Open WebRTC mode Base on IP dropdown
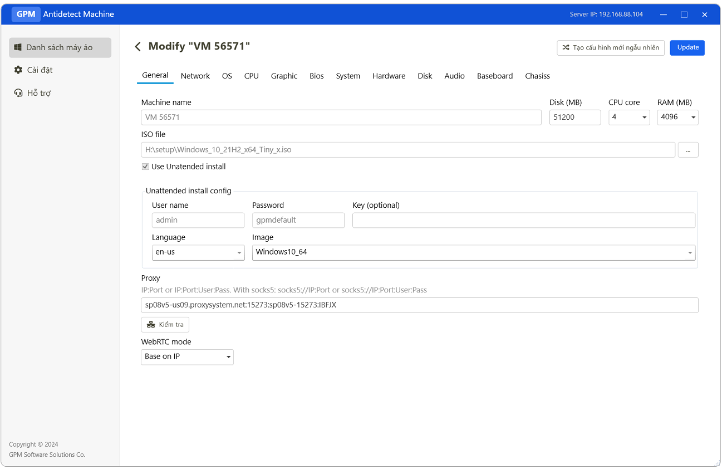 point(187,357)
